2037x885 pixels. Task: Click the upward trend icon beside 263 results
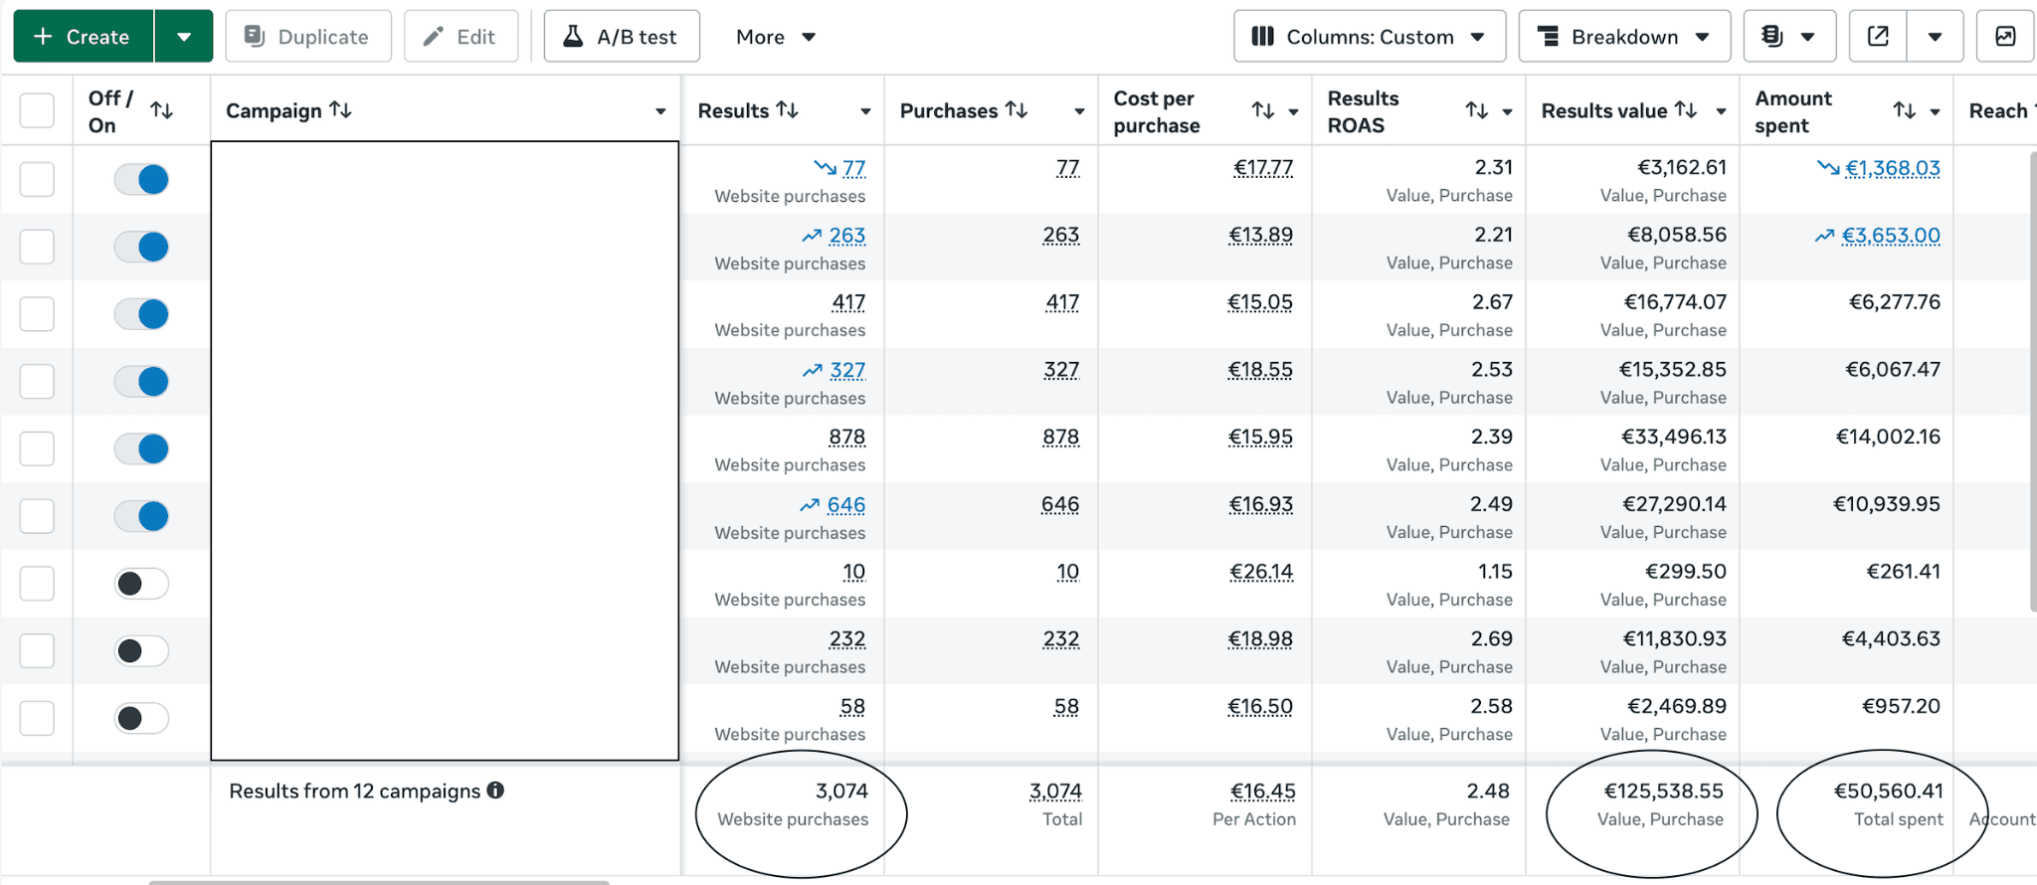pyautogui.click(x=812, y=236)
